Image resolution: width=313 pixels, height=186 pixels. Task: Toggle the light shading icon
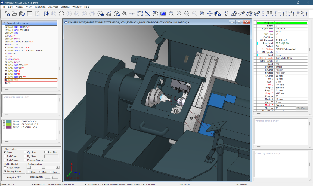[x=226, y=13]
